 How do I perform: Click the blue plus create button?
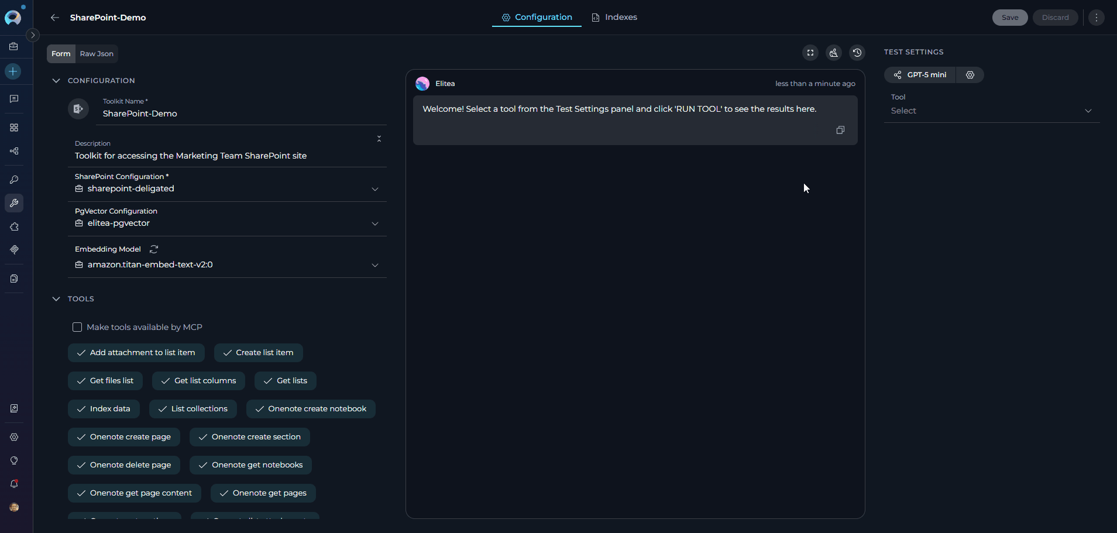point(13,71)
